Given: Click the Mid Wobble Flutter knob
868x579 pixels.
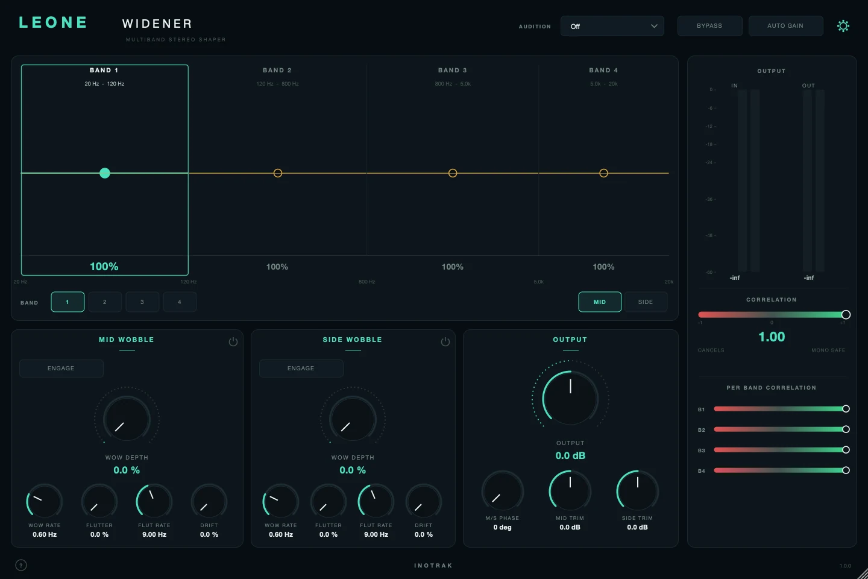Looking at the screenshot, I should click(99, 501).
